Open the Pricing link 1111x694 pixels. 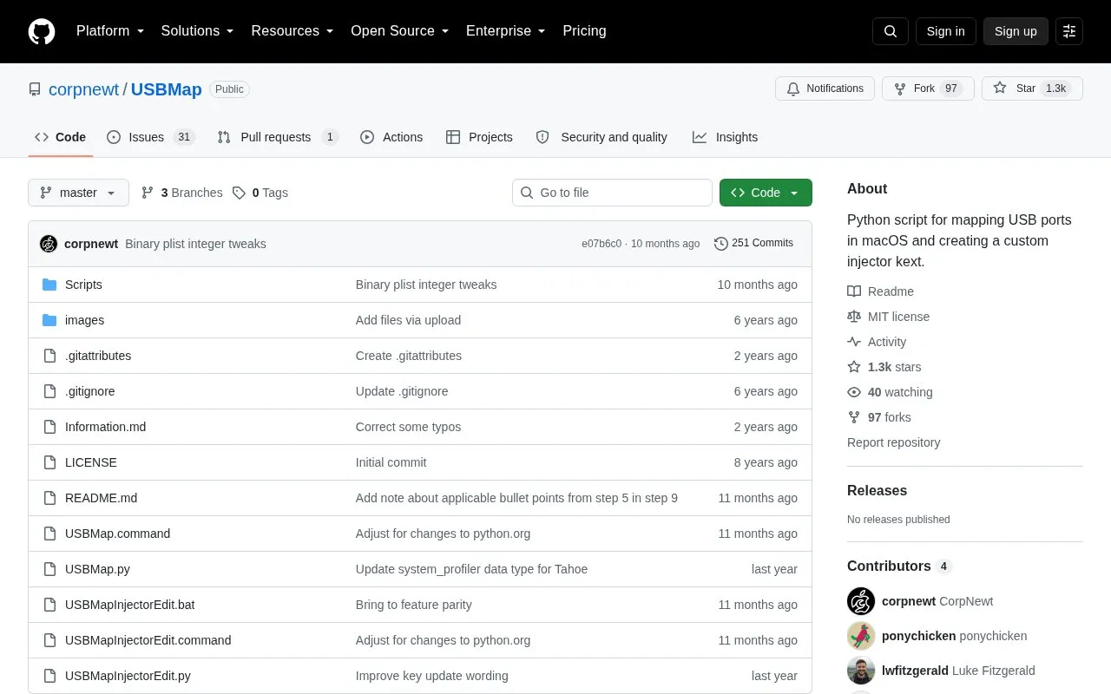[x=584, y=31]
